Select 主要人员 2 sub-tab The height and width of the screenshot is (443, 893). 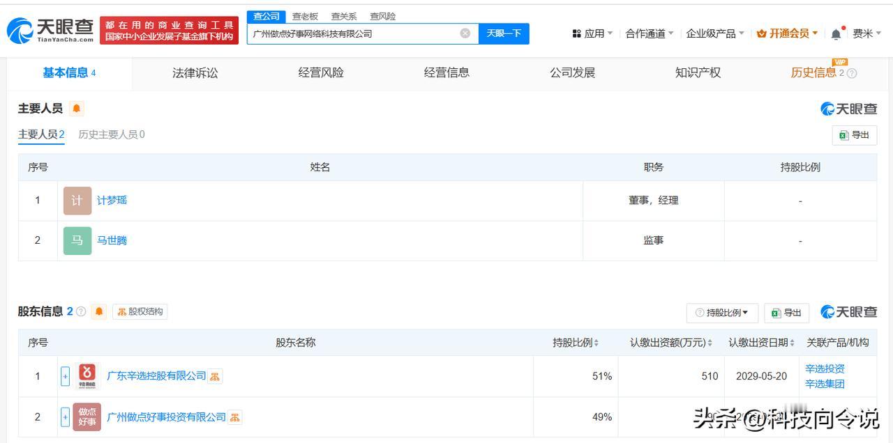point(41,134)
